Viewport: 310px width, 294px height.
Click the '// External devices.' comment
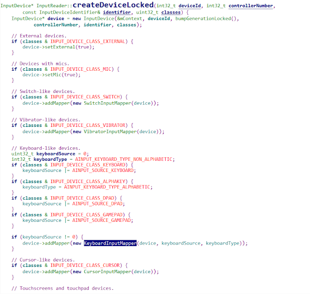pos(39,36)
